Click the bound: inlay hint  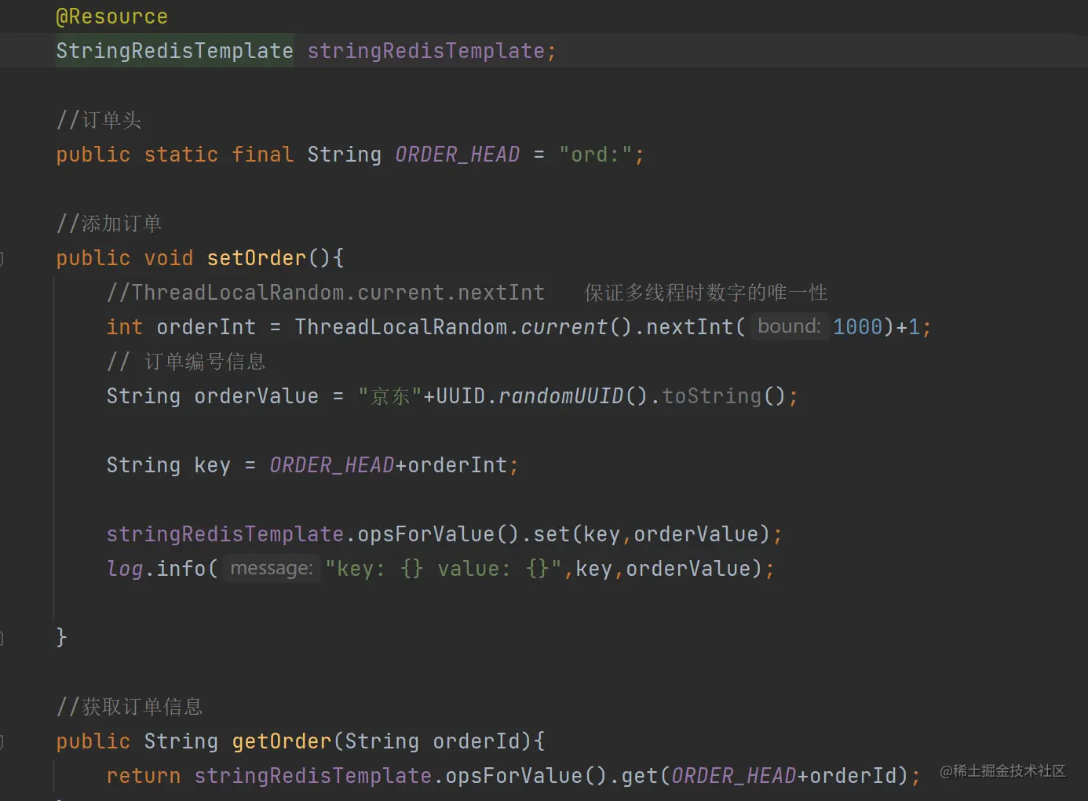(788, 326)
